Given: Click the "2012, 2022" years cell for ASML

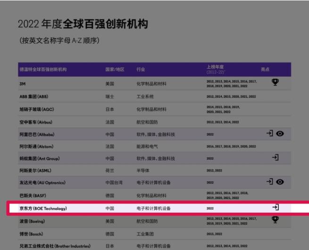Looking at the screenshot, I should click(x=214, y=170).
